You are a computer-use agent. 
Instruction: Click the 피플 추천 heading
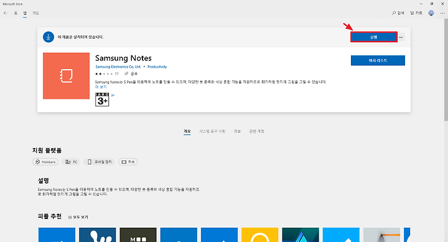(49, 216)
